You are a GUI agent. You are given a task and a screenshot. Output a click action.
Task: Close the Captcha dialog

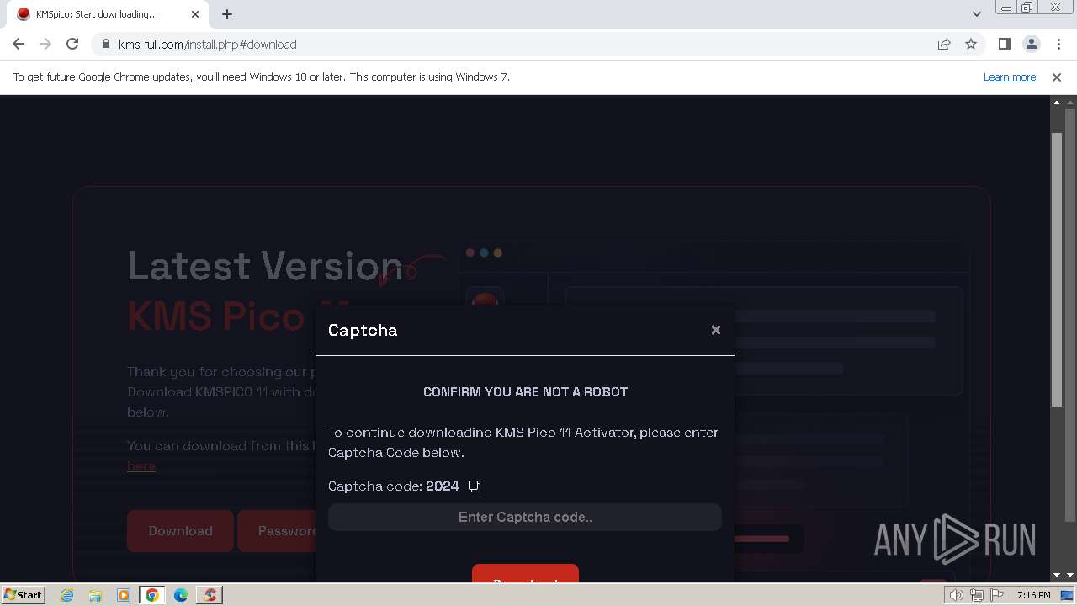pyautogui.click(x=716, y=330)
